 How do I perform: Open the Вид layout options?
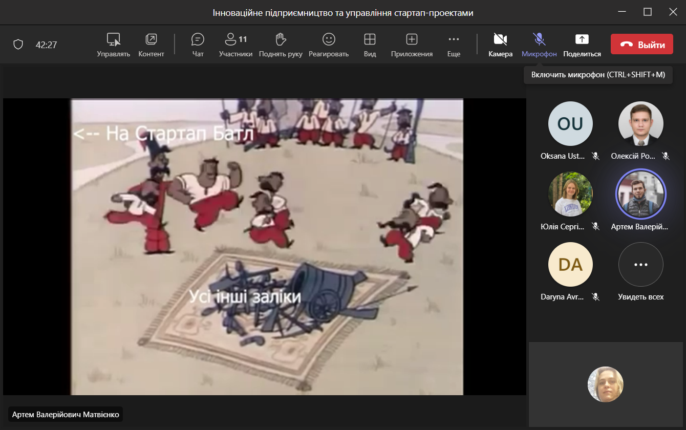point(370,45)
